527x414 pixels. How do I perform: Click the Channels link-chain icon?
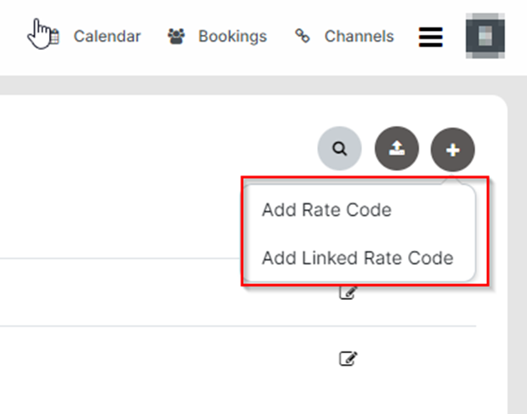pos(302,37)
